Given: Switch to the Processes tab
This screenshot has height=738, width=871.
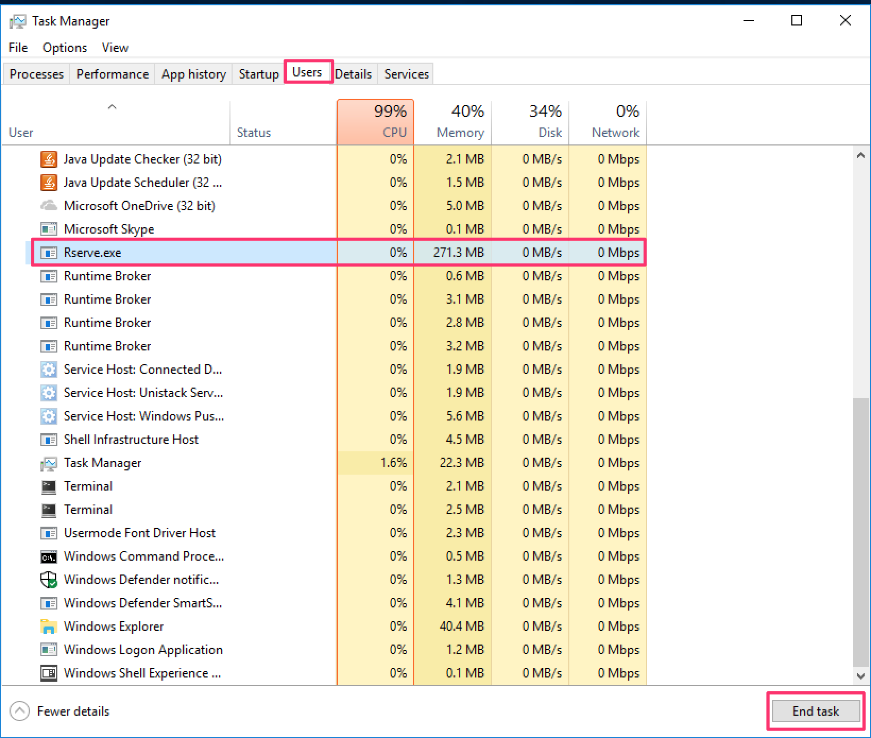Looking at the screenshot, I should (x=37, y=74).
